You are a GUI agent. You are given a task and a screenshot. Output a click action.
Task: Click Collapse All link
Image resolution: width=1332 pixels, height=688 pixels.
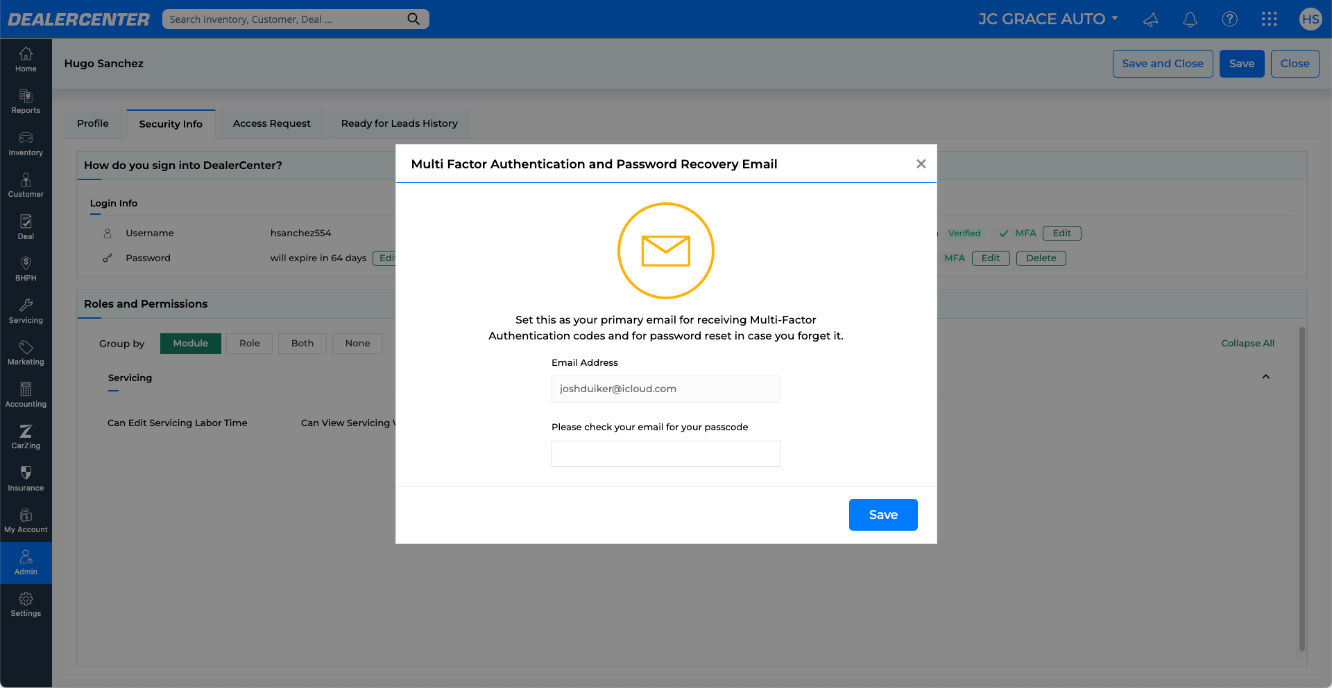click(x=1247, y=344)
